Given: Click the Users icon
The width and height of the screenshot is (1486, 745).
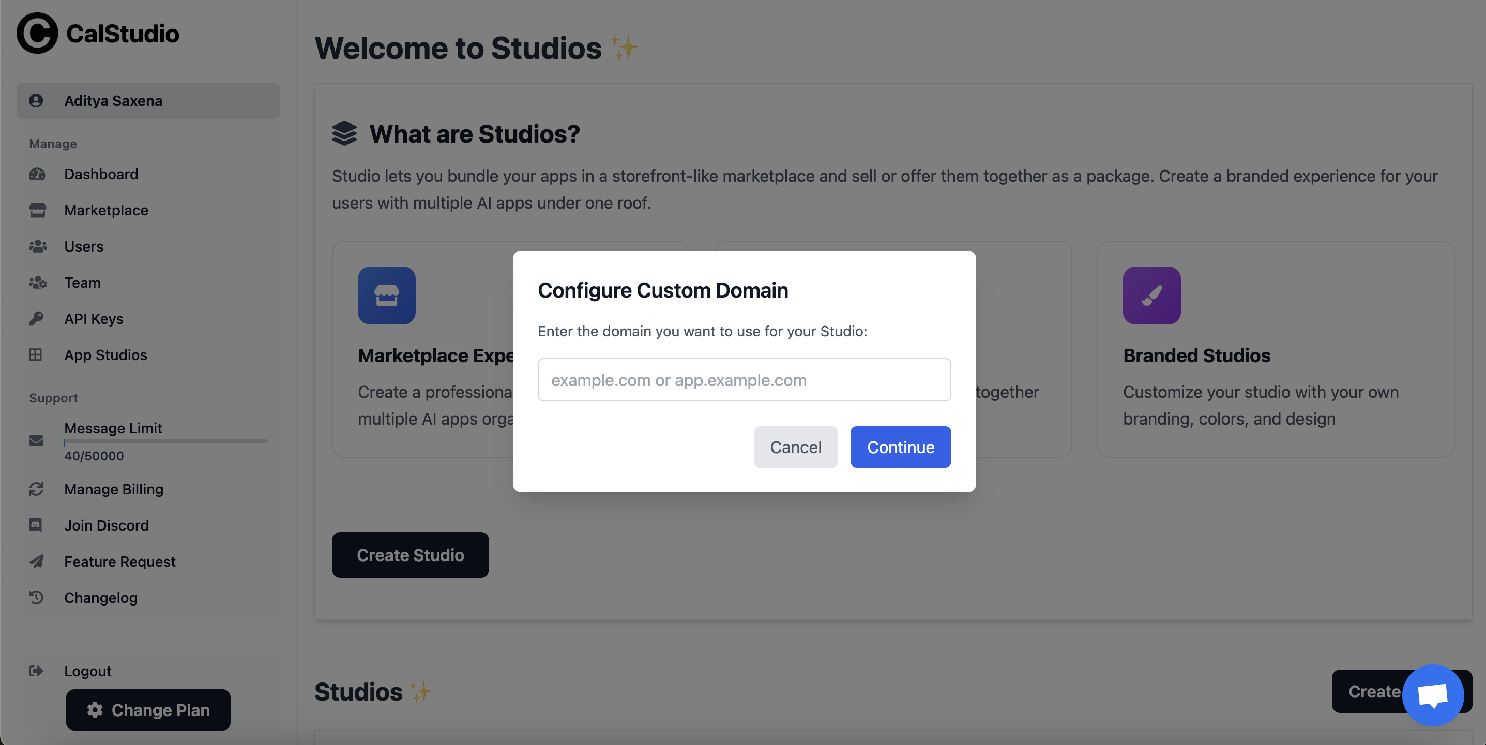Looking at the screenshot, I should point(37,246).
